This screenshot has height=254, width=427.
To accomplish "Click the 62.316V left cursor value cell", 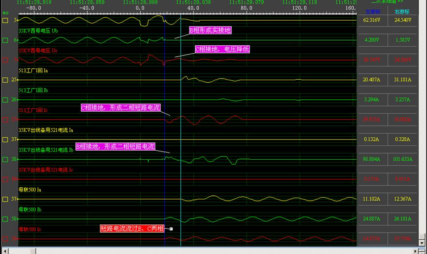I will click(x=372, y=20).
